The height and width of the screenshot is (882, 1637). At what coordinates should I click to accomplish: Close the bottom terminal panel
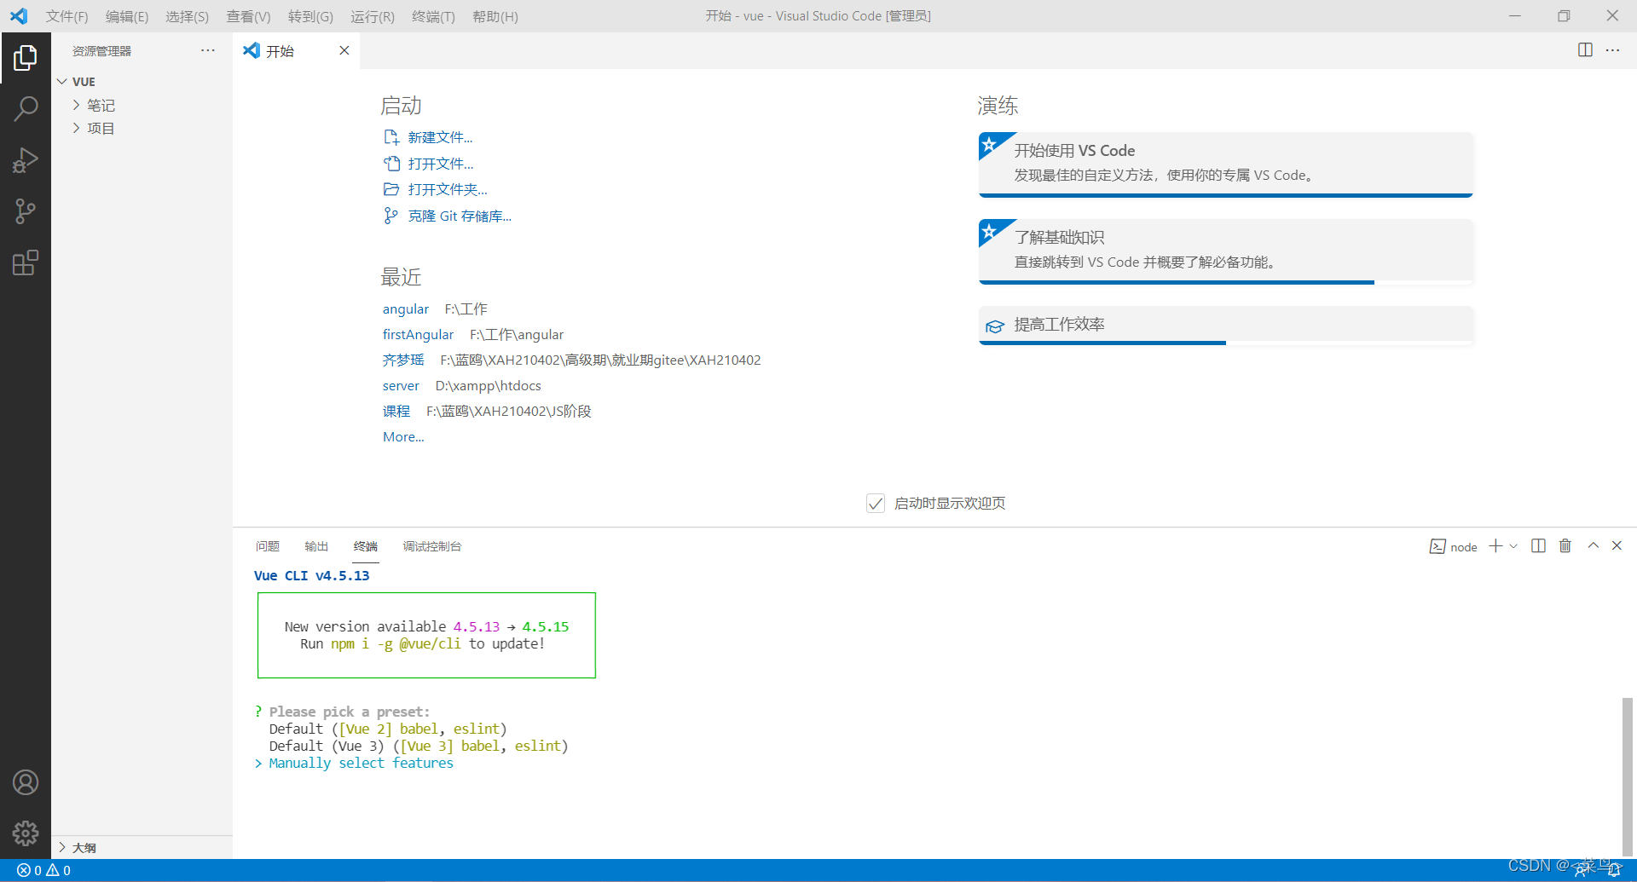pyautogui.click(x=1617, y=545)
